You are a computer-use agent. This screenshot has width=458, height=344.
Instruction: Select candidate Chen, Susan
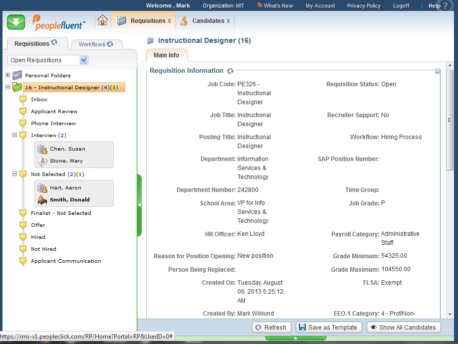(x=67, y=149)
